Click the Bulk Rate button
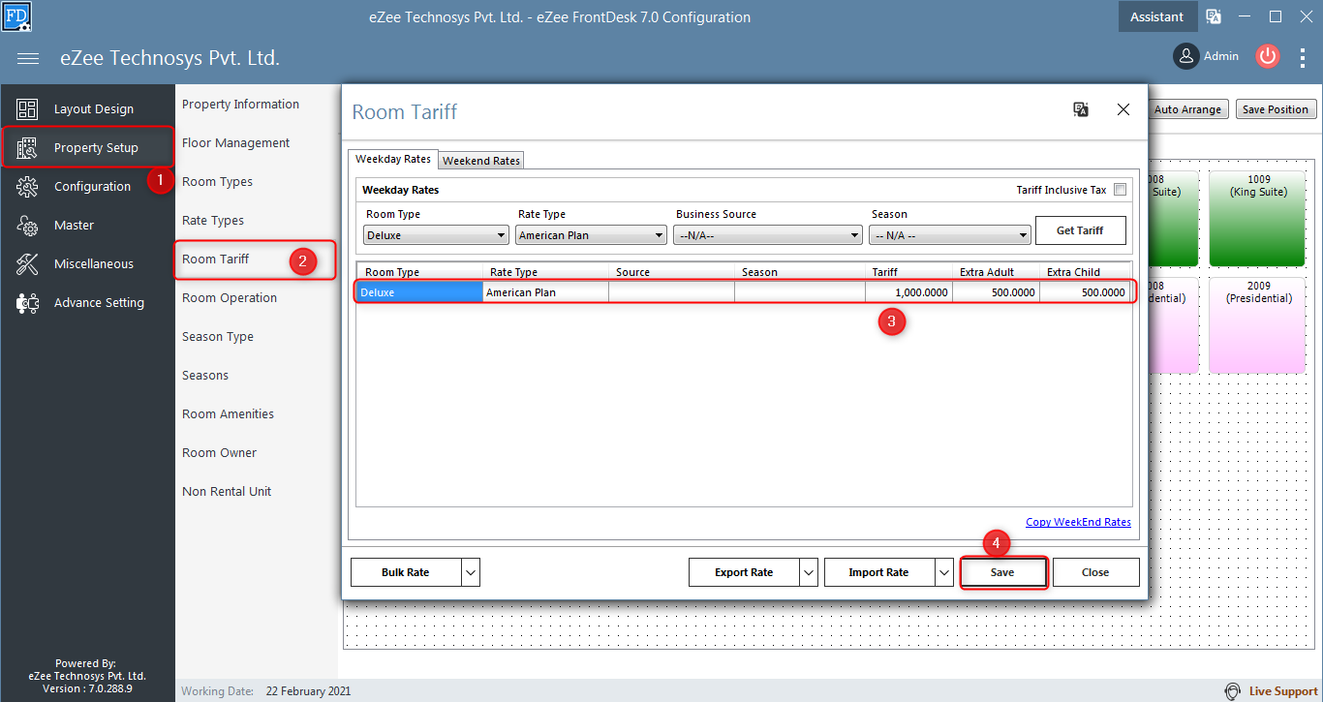 click(406, 572)
